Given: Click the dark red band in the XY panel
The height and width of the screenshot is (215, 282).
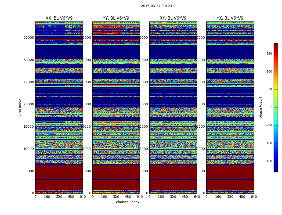Looking at the screenshot, I should coord(173,175).
